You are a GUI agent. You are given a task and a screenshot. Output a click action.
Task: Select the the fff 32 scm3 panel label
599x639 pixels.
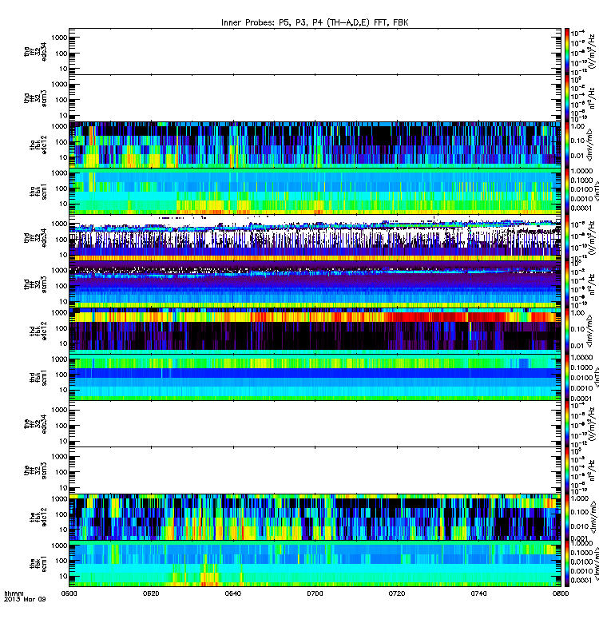coord(35,470)
